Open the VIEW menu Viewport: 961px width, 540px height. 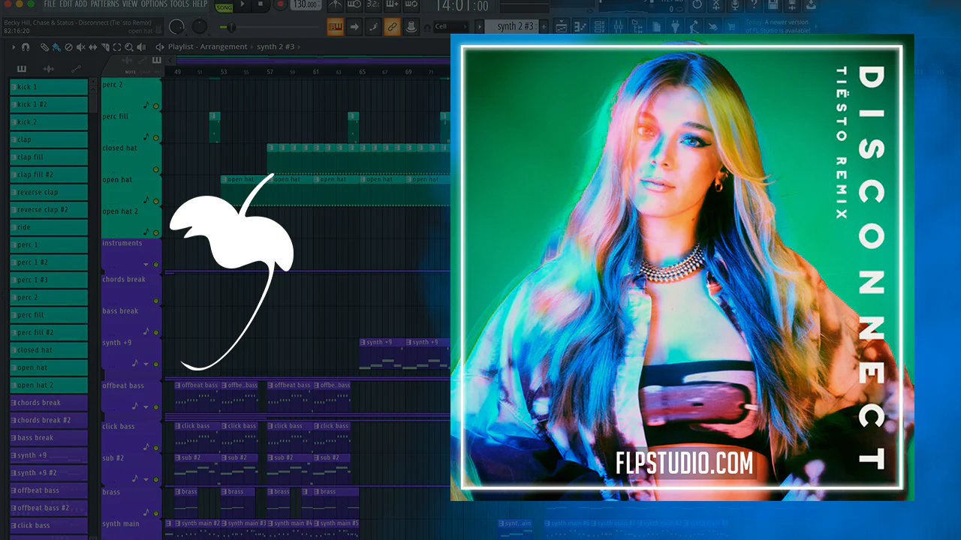point(130,4)
